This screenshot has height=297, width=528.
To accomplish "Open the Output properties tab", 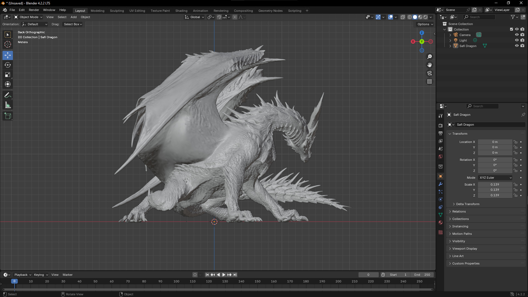I will (x=441, y=133).
